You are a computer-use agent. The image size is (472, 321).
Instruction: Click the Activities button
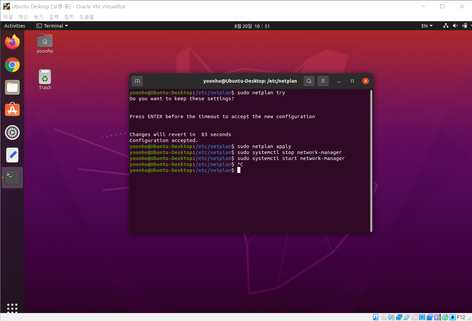[15, 26]
